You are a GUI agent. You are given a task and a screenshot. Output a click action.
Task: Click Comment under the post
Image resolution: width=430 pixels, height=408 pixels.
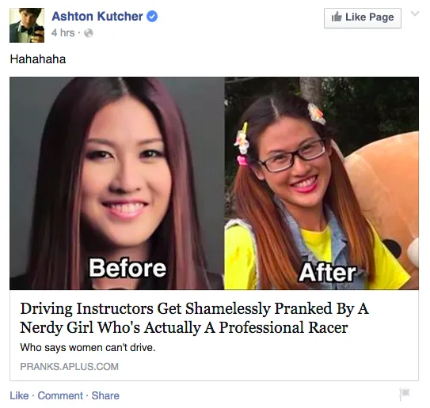pyautogui.click(x=60, y=395)
